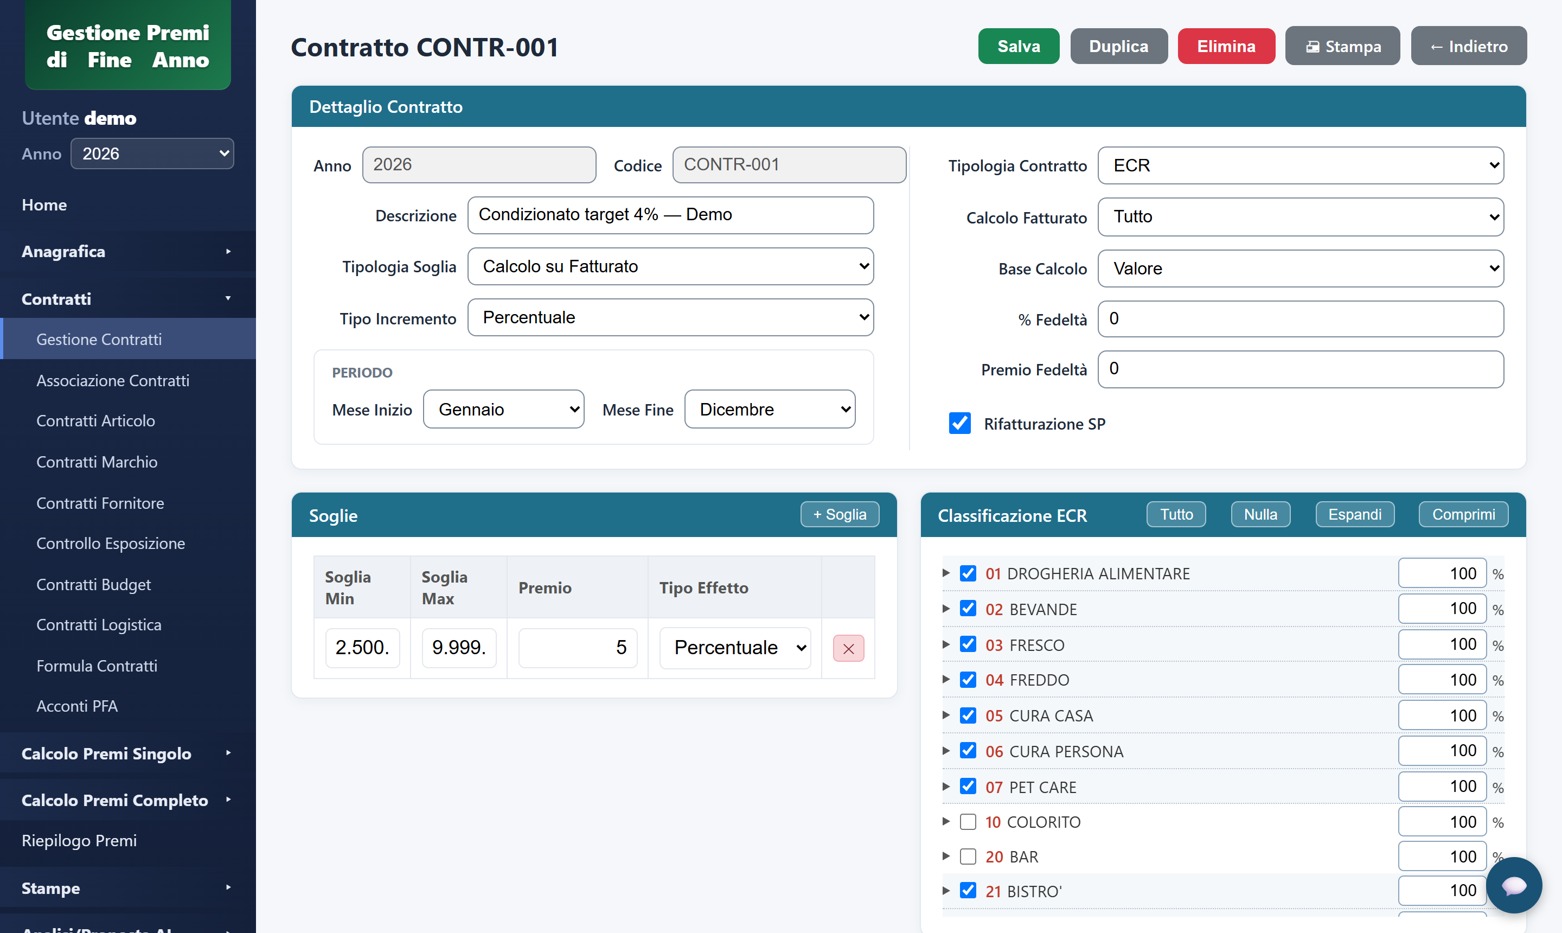Click the % Fedeltà input field

coord(1301,319)
